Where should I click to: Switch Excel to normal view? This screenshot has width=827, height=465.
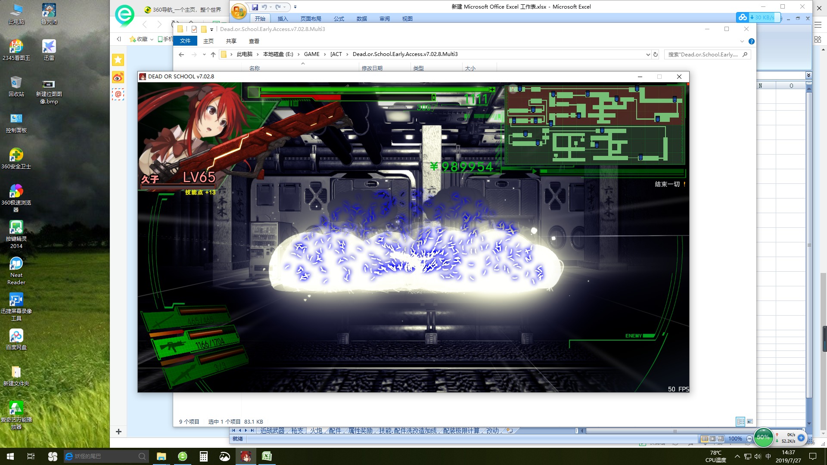705,439
